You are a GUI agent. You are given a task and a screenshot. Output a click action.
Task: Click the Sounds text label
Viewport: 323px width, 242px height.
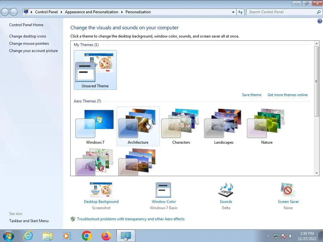[226, 202]
